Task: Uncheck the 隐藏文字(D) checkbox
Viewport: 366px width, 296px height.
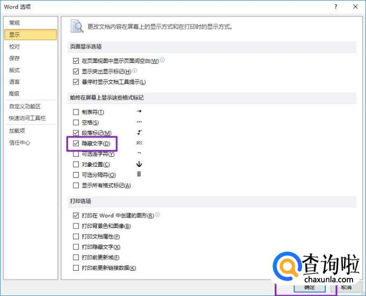Action: click(76, 144)
